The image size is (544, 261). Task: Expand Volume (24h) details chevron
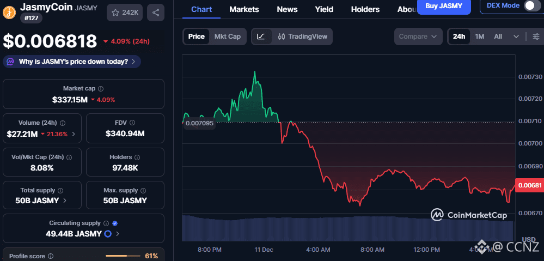(x=74, y=134)
